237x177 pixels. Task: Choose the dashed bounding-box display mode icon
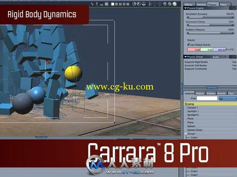[x=155, y=4]
